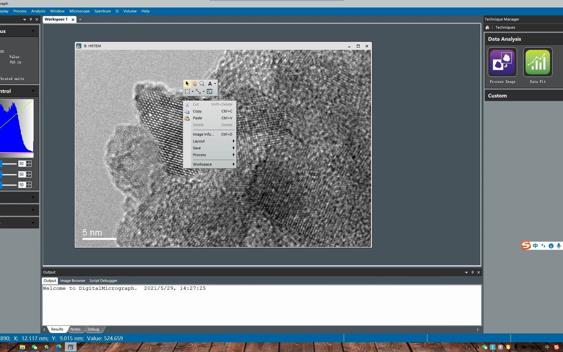This screenshot has height=352, width=563.
Task: Increment the middle 50 spinbox value
Action: 29,173
